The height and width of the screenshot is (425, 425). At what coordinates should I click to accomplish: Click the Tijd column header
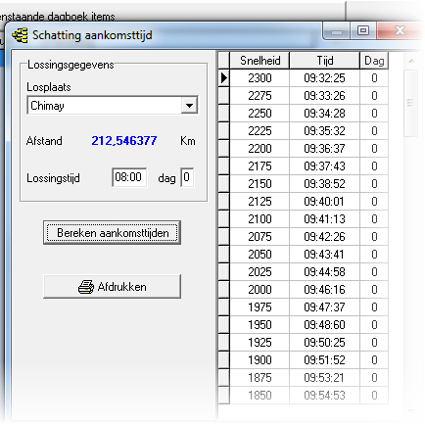325,61
